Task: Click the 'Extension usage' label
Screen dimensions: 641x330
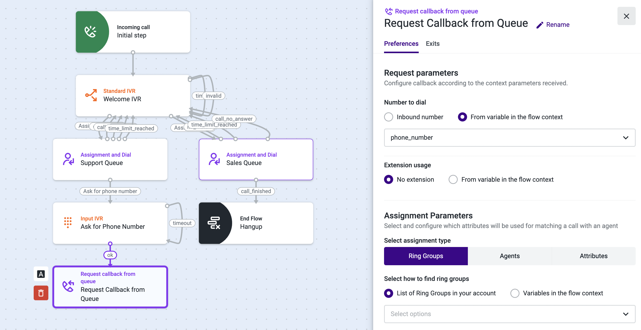Action: [x=408, y=165]
